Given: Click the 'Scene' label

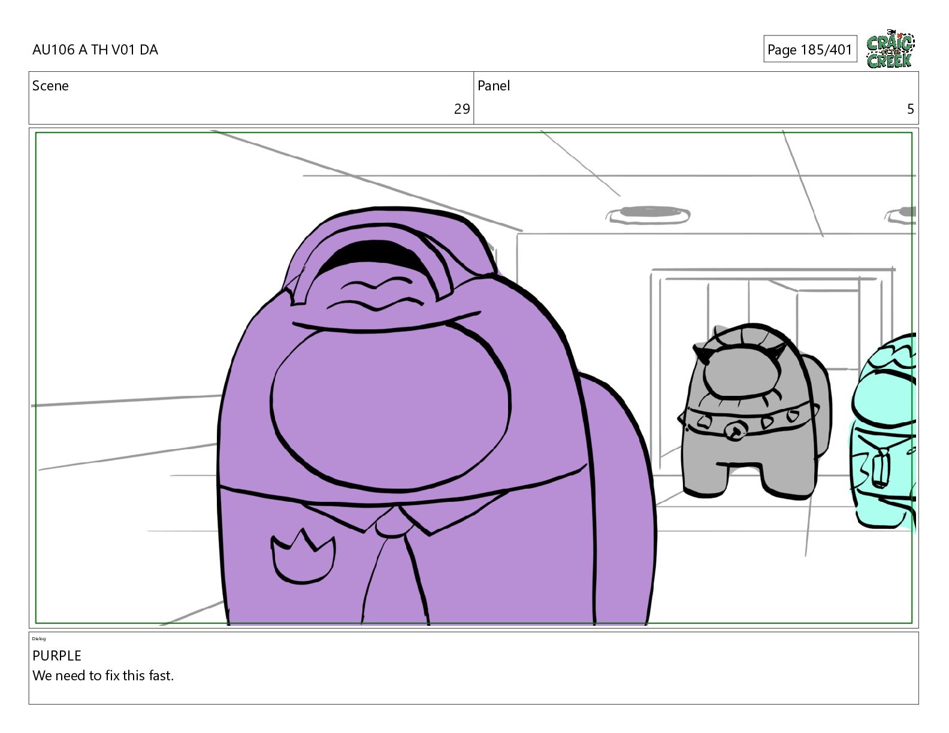Looking at the screenshot, I should (50, 86).
